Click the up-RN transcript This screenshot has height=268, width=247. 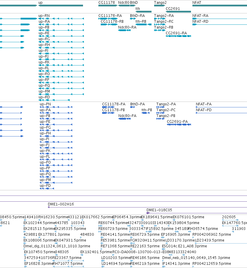click(61, 19)
